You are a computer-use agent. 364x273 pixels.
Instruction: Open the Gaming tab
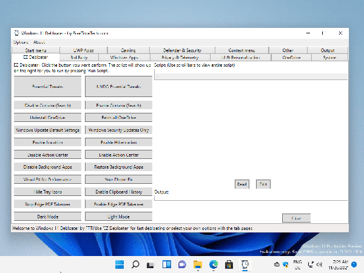pyautogui.click(x=129, y=50)
